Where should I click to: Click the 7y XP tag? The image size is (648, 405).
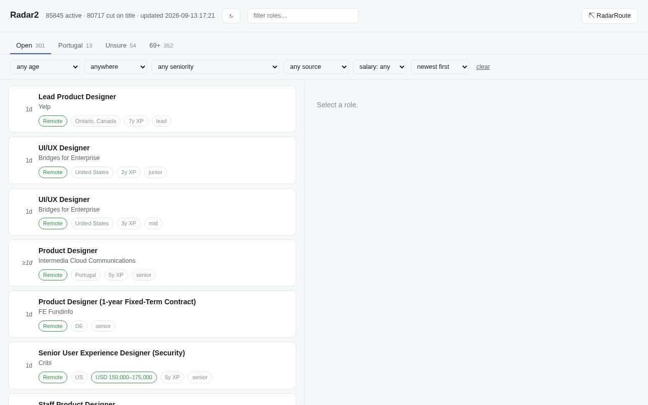(x=136, y=121)
